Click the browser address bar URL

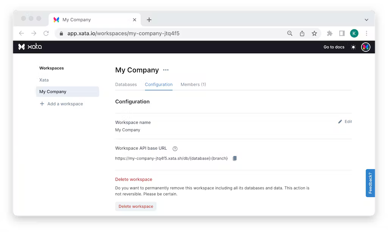pos(123,33)
